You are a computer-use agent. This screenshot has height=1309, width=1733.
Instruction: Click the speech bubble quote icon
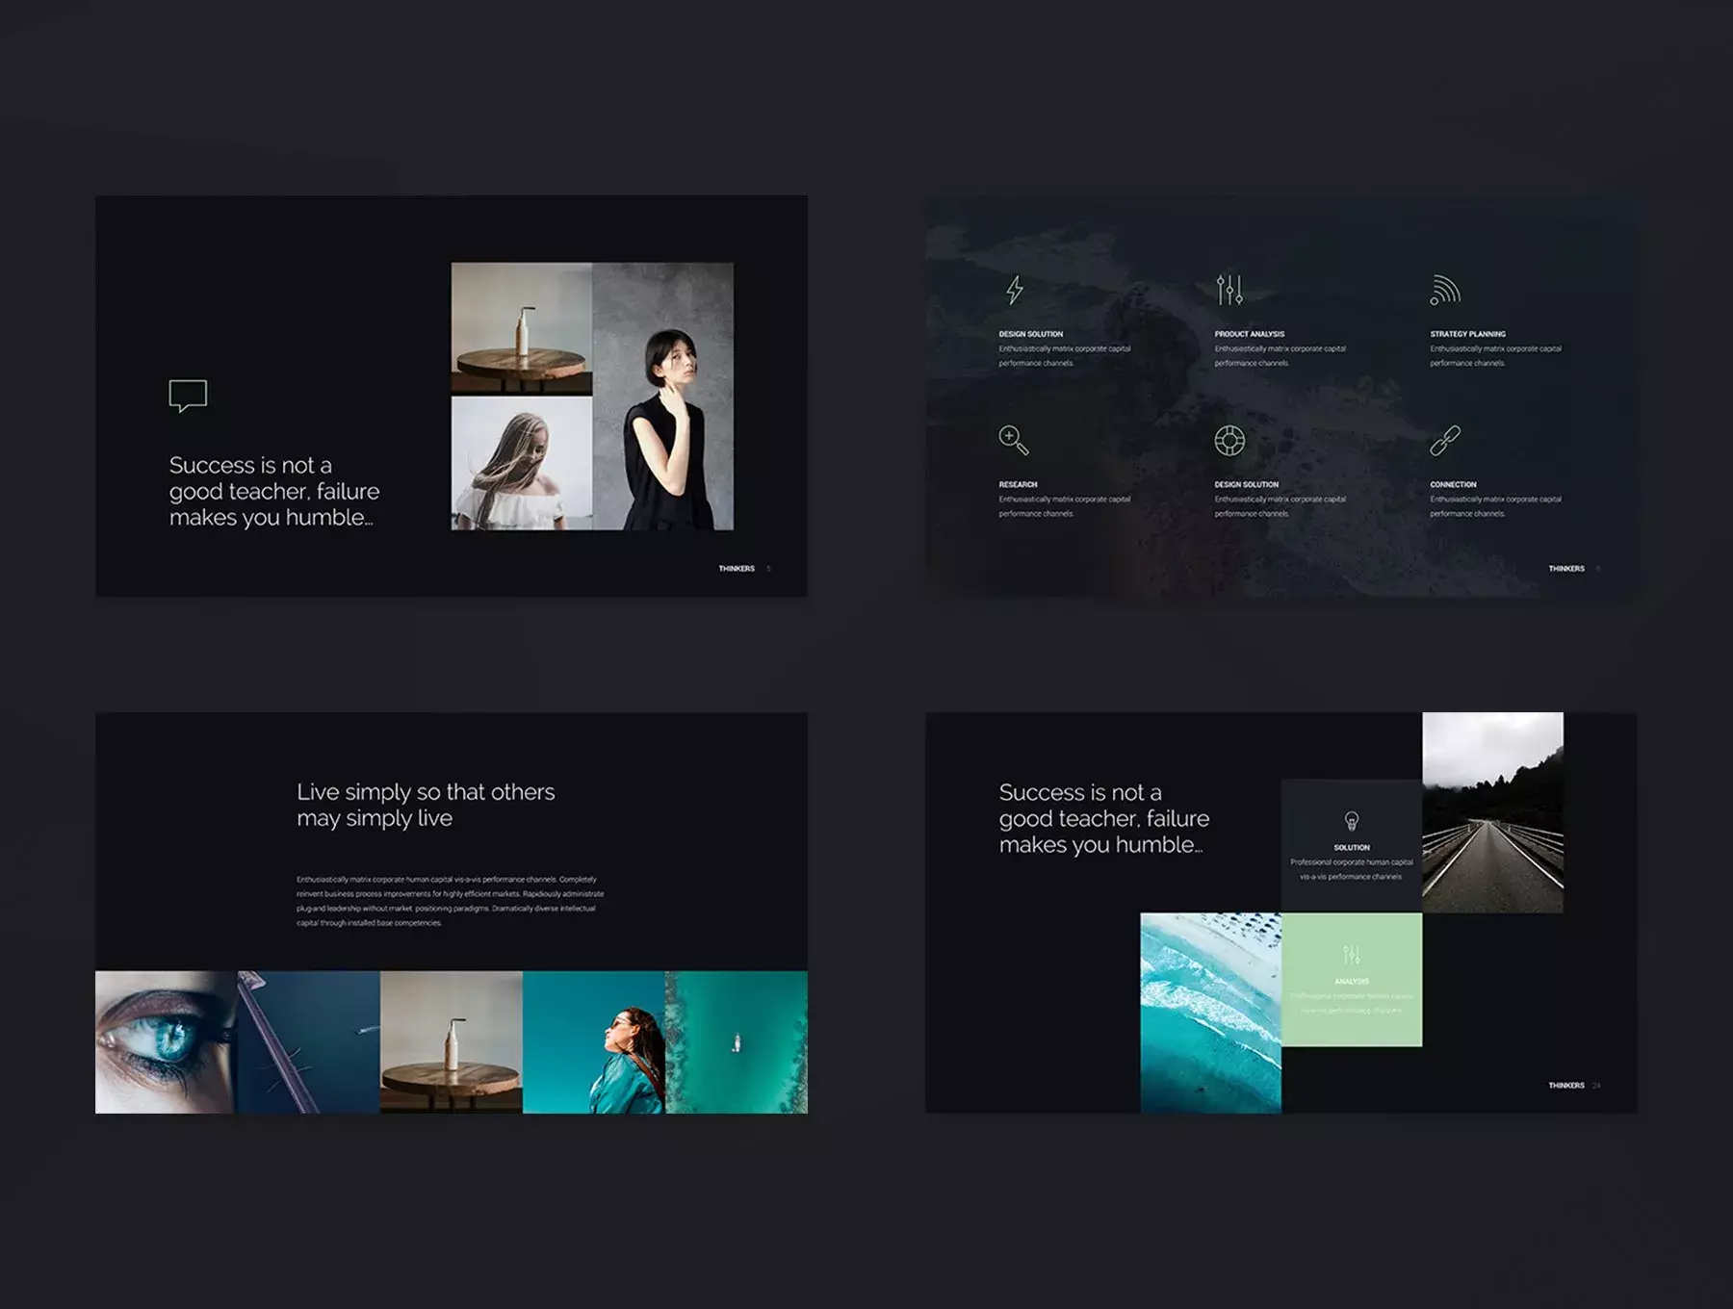(x=188, y=396)
